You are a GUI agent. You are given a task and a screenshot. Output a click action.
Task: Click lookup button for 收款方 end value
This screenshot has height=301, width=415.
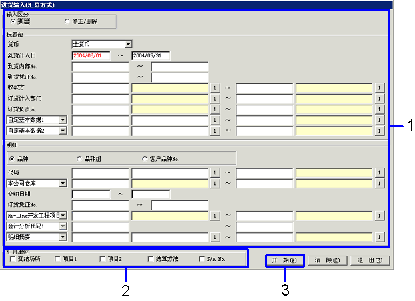point(379,87)
